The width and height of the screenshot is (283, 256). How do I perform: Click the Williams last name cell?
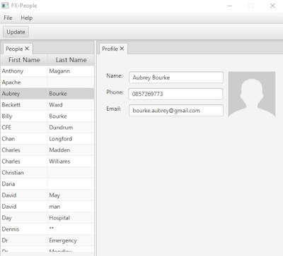(x=71, y=161)
